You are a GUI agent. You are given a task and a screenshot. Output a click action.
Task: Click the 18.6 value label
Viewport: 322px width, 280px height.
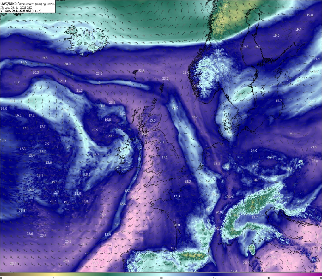click(174, 248)
